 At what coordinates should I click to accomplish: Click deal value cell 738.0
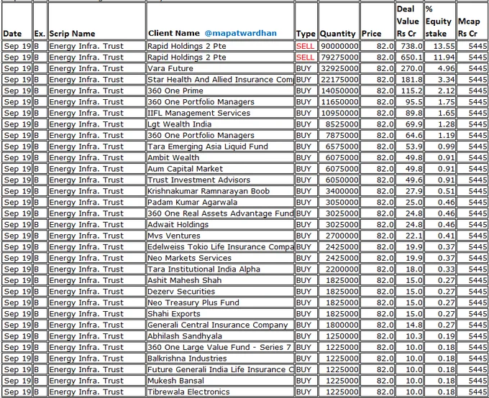pos(409,46)
